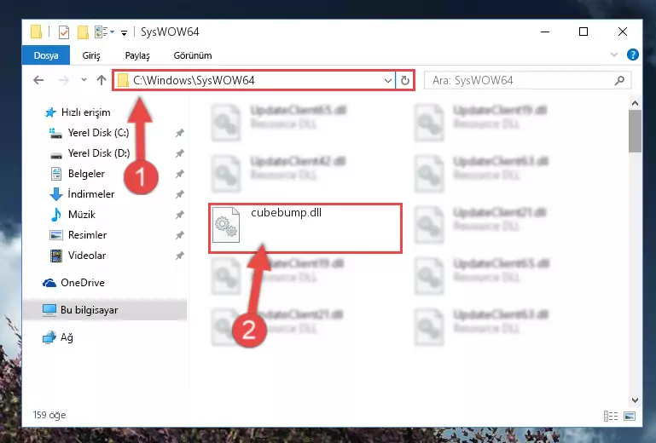
Task: Click pin icon next to Müzik
Action: (179, 215)
